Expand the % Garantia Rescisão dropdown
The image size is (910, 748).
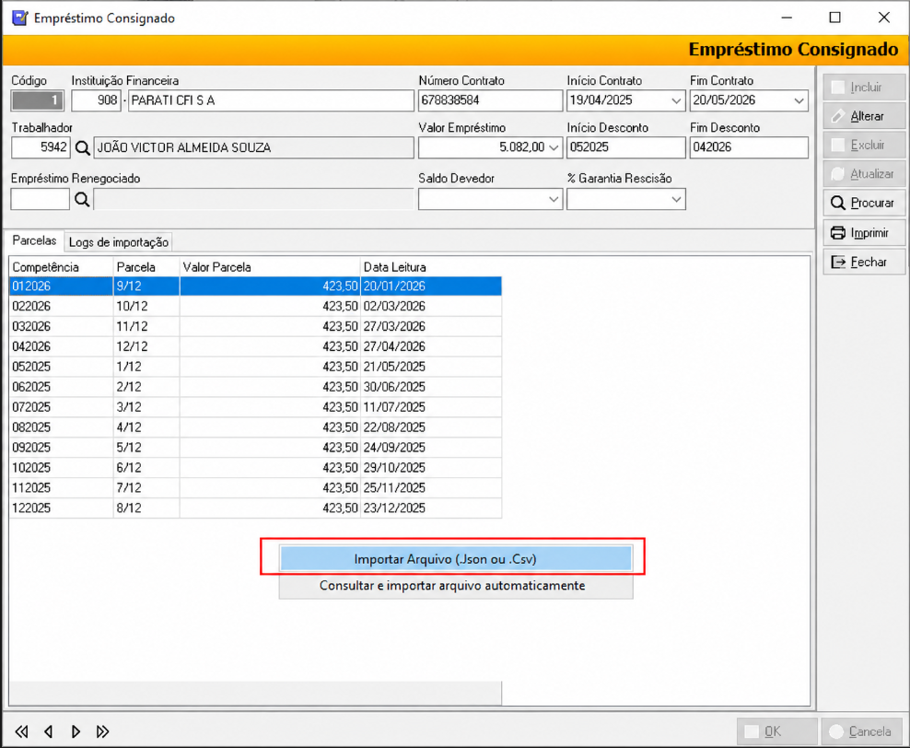coord(675,200)
